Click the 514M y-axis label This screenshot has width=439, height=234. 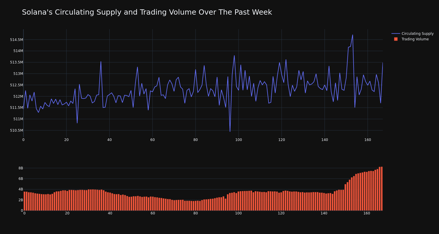tap(18, 51)
